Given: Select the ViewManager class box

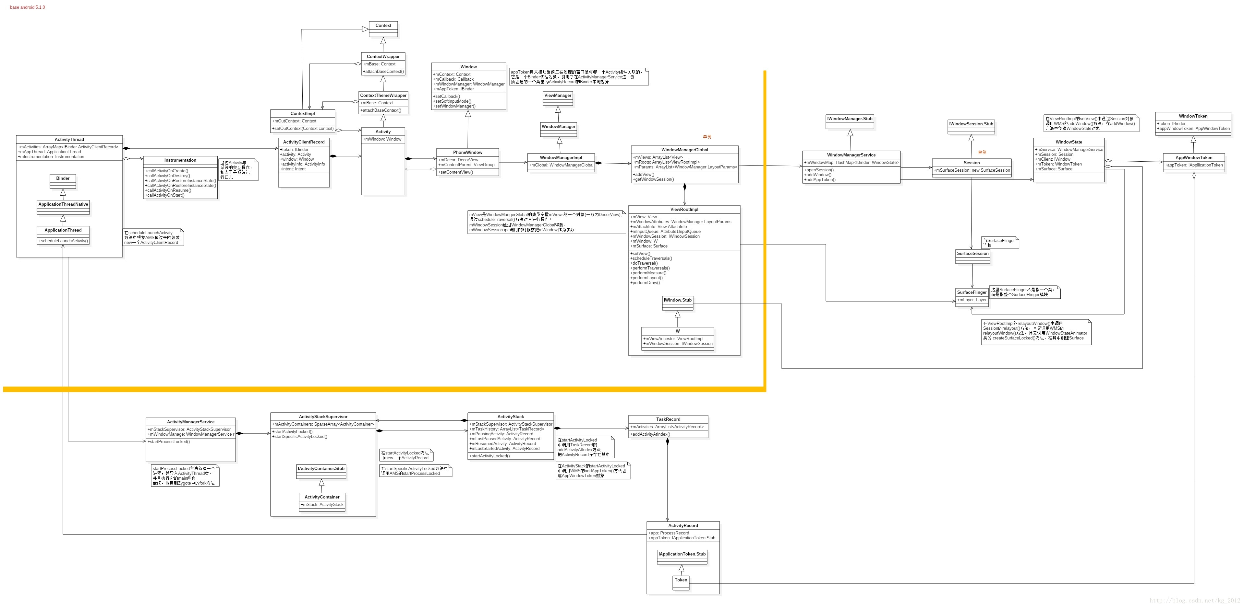Looking at the screenshot, I should point(558,99).
